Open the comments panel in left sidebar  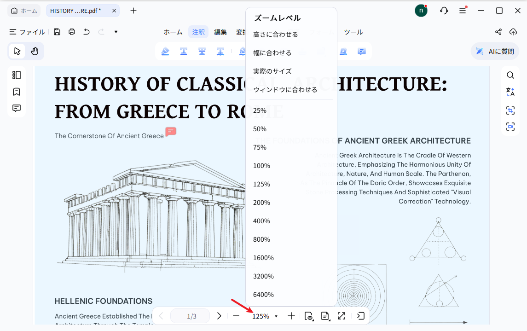click(17, 108)
